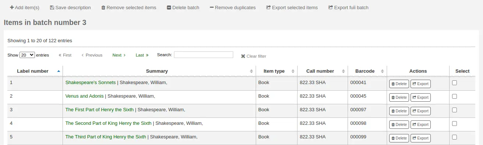The image size is (483, 145).
Task: Export the Venus and Adonis item
Action: [420, 98]
